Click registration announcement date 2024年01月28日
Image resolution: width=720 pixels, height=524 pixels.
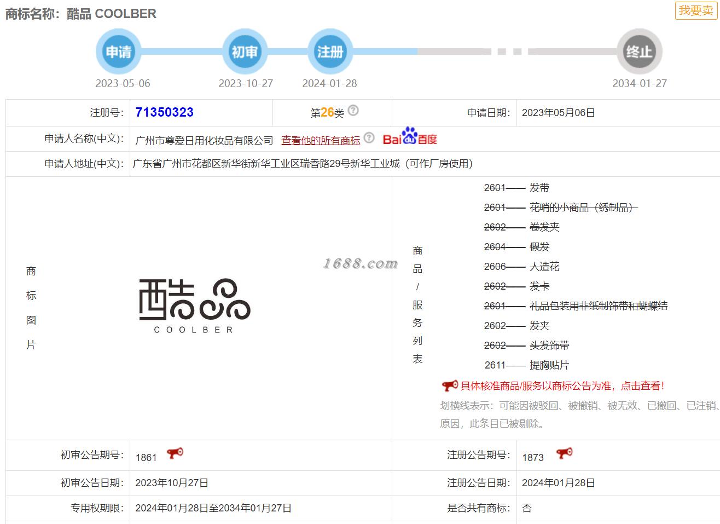(558, 483)
